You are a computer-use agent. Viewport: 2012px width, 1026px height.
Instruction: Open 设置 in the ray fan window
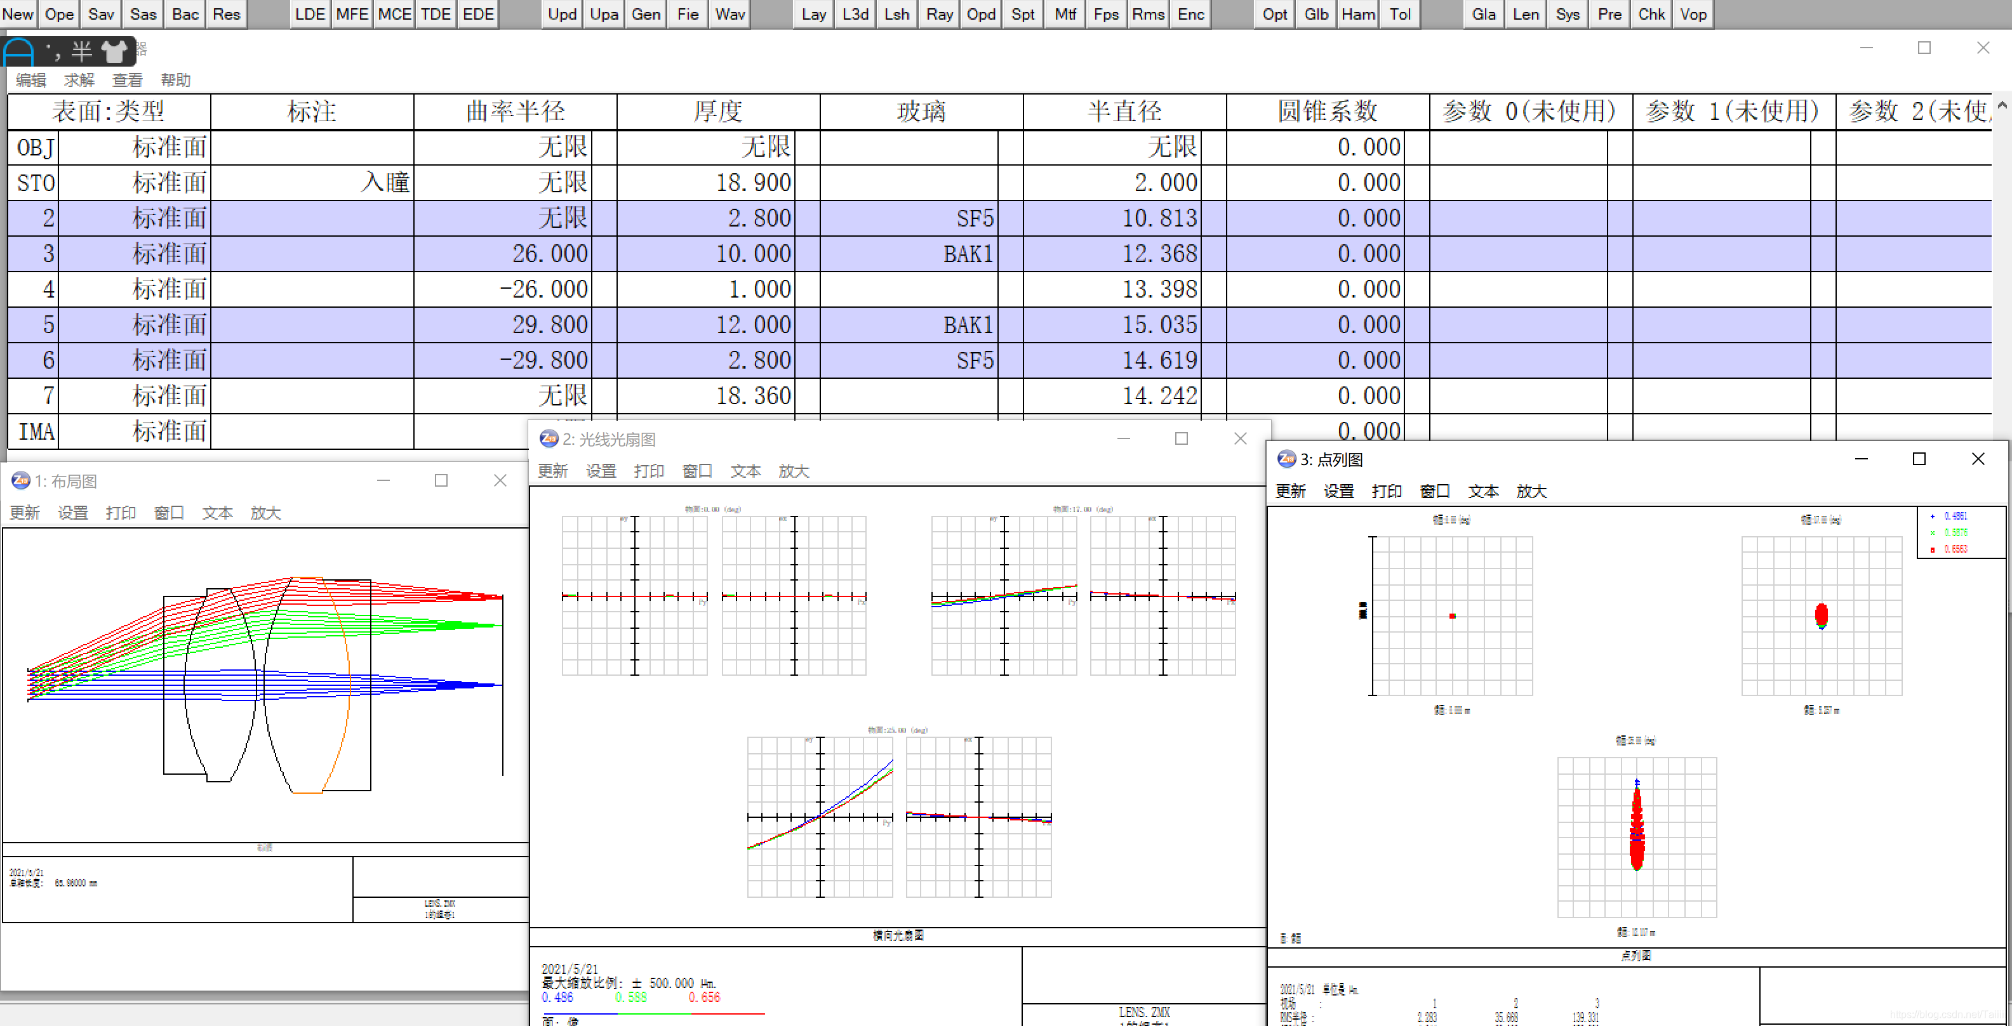point(601,471)
